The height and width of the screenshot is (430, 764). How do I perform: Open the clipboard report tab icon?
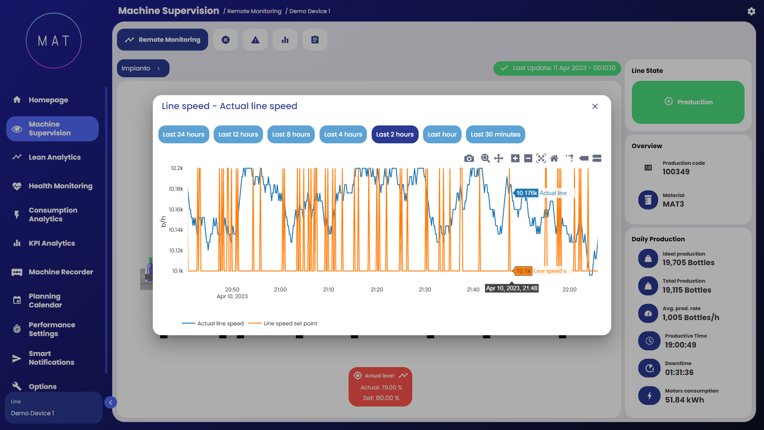pyautogui.click(x=315, y=40)
